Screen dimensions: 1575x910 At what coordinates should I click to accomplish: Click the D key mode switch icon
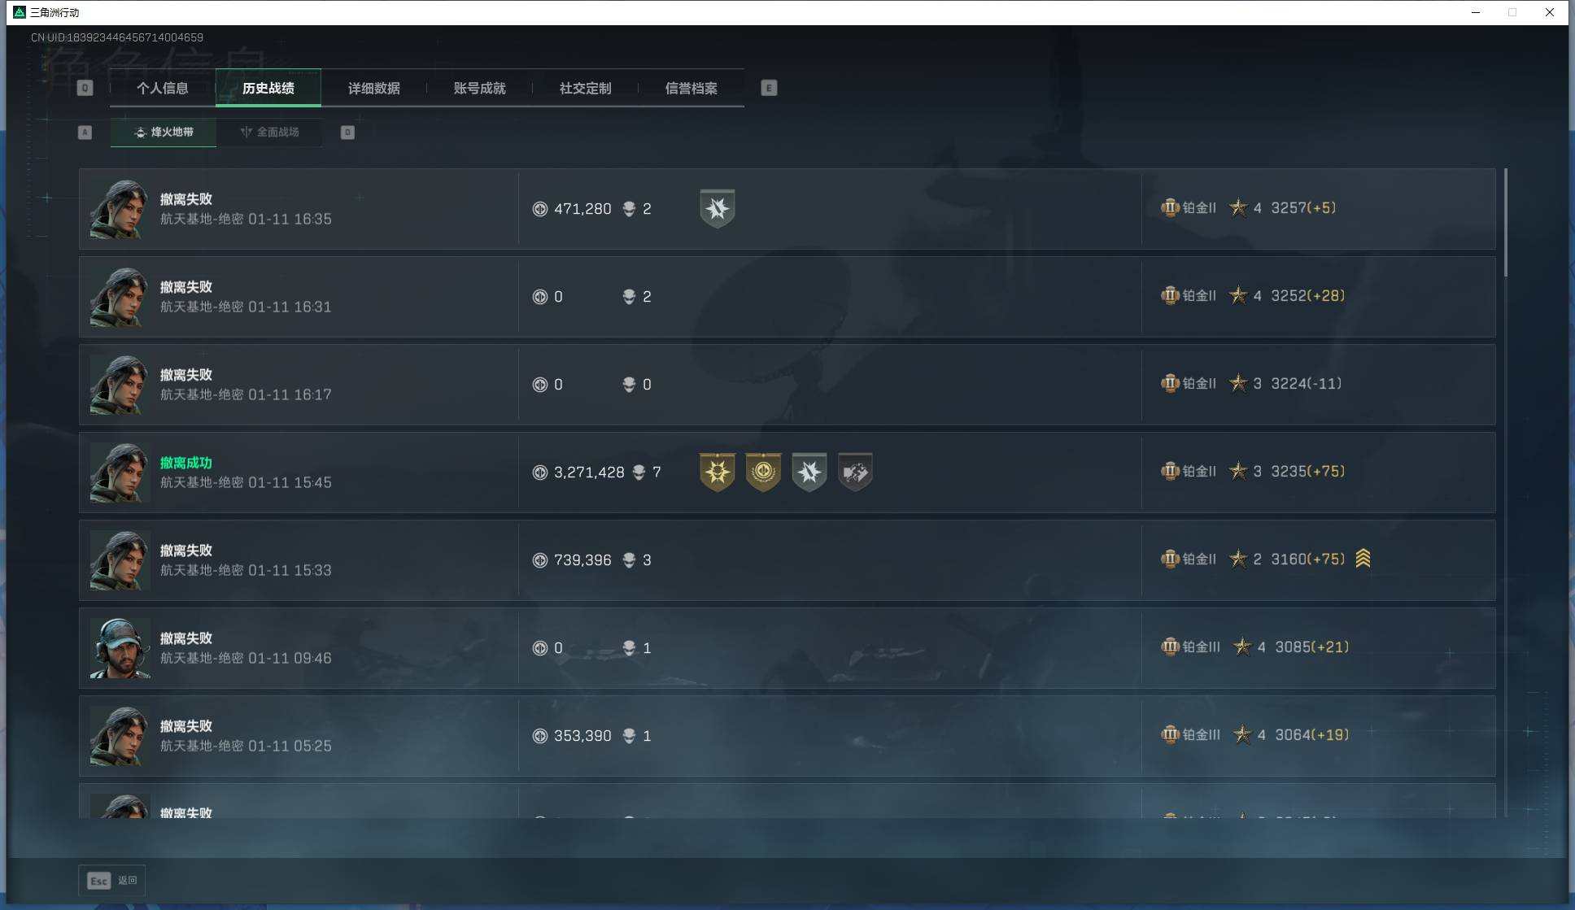(347, 133)
